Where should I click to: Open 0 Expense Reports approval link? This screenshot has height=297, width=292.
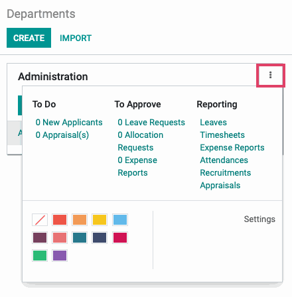137,166
